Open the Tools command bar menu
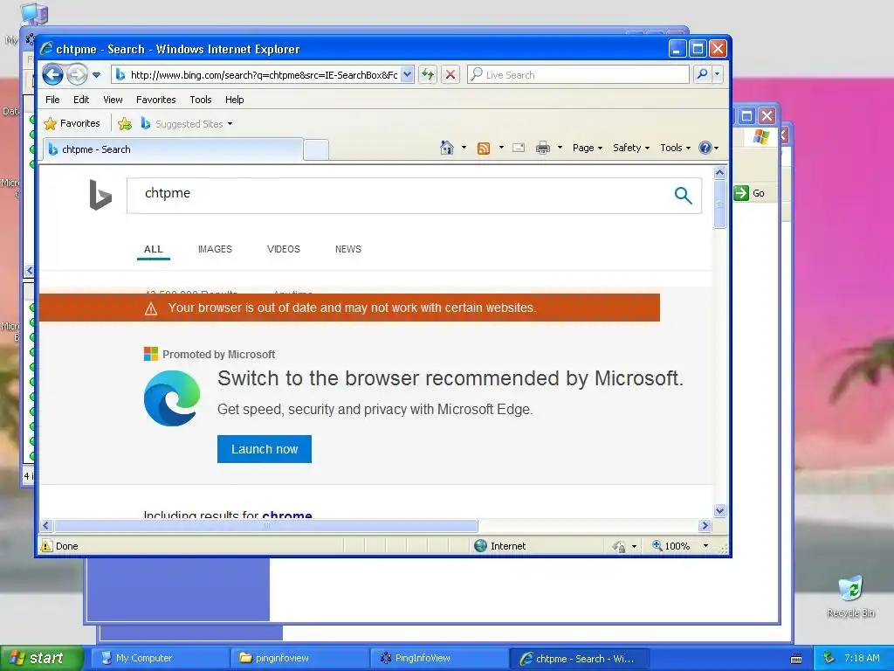The width and height of the screenshot is (894, 671). tap(675, 148)
